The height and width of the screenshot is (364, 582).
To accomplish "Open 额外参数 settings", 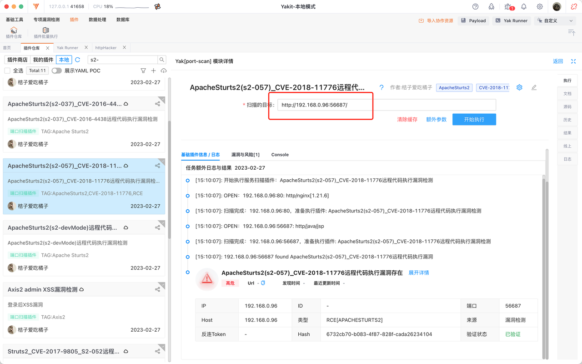I will coord(436,119).
